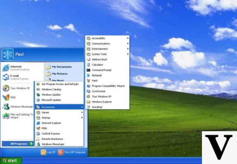Expand the Games submenu
237x164 pixels.
(x=59, y=112)
